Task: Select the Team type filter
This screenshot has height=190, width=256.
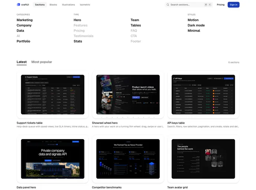Action: [x=135, y=20]
